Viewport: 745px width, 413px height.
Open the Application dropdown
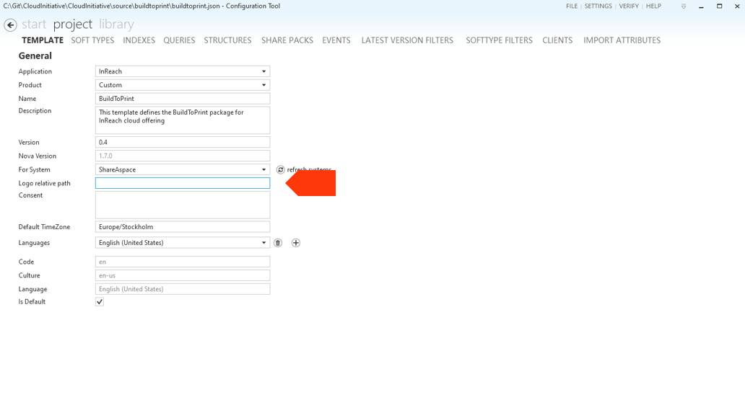183,71
